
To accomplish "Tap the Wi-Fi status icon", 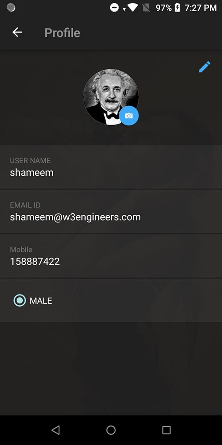I will [x=132, y=8].
